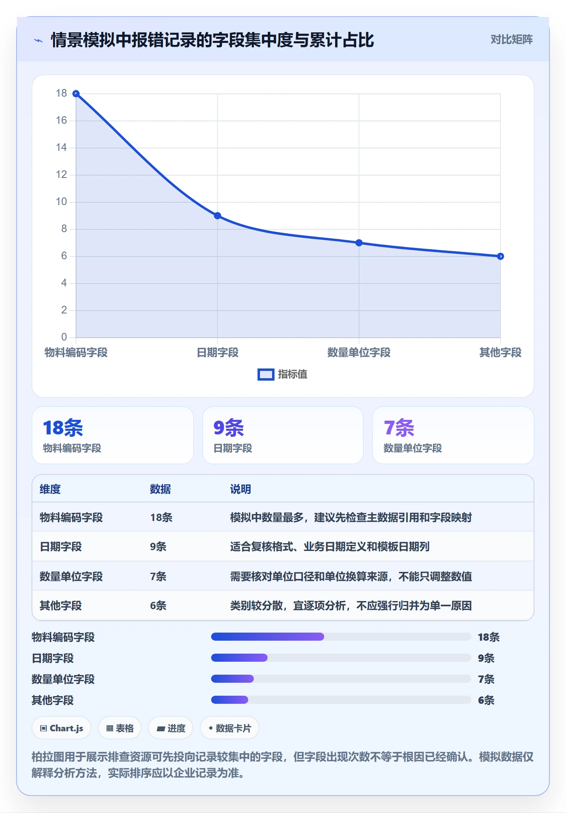This screenshot has width=566, height=813.
Task: Toggle the 指标值 legend color box
Action: (266, 375)
